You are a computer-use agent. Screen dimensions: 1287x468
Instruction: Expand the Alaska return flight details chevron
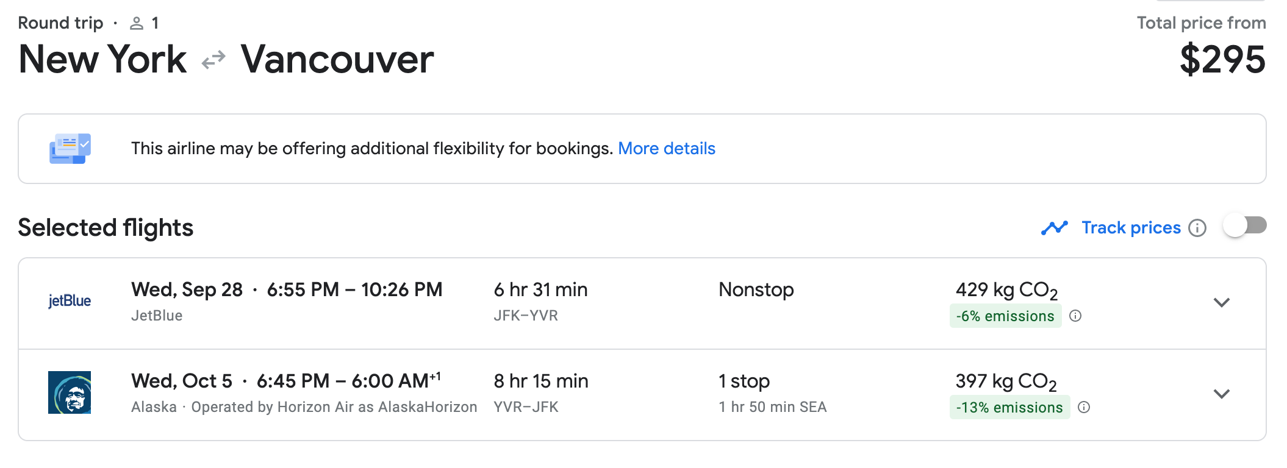coord(1221,394)
